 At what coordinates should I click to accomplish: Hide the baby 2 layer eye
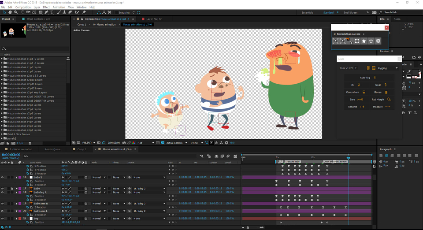2,178
